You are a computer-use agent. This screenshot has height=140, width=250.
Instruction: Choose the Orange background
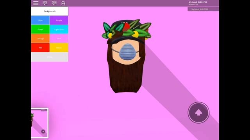40,38
